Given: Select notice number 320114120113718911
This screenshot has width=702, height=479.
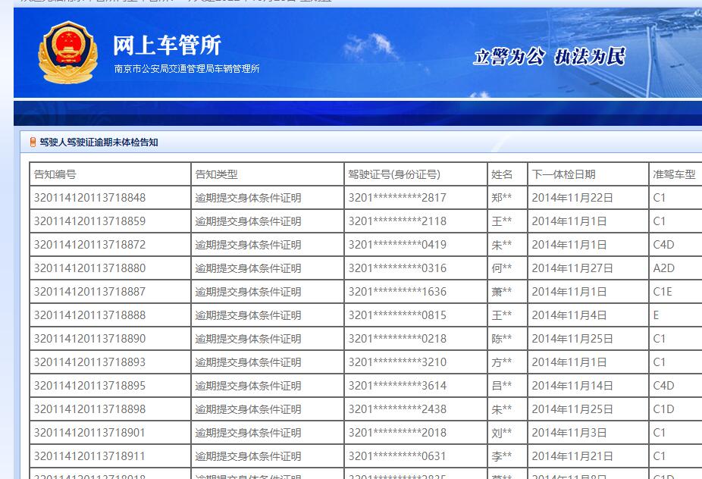Looking at the screenshot, I should (x=89, y=456).
